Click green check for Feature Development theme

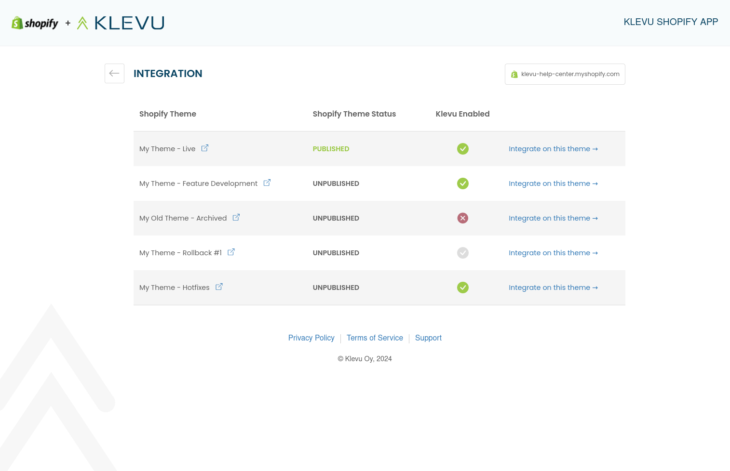point(462,183)
